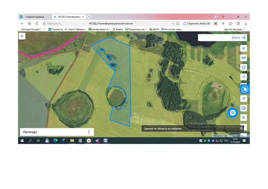Image resolution: width=268 pixels, height=189 pixels.
Task: Click the round Yandex ID icon
Action: pyautogui.click(x=30, y=24)
